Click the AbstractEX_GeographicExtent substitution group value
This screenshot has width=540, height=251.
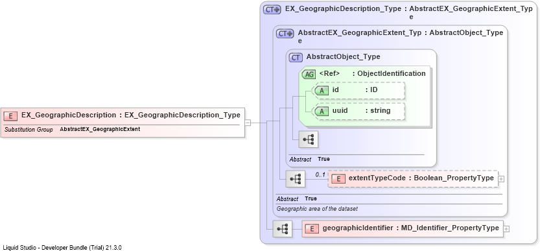click(x=100, y=130)
